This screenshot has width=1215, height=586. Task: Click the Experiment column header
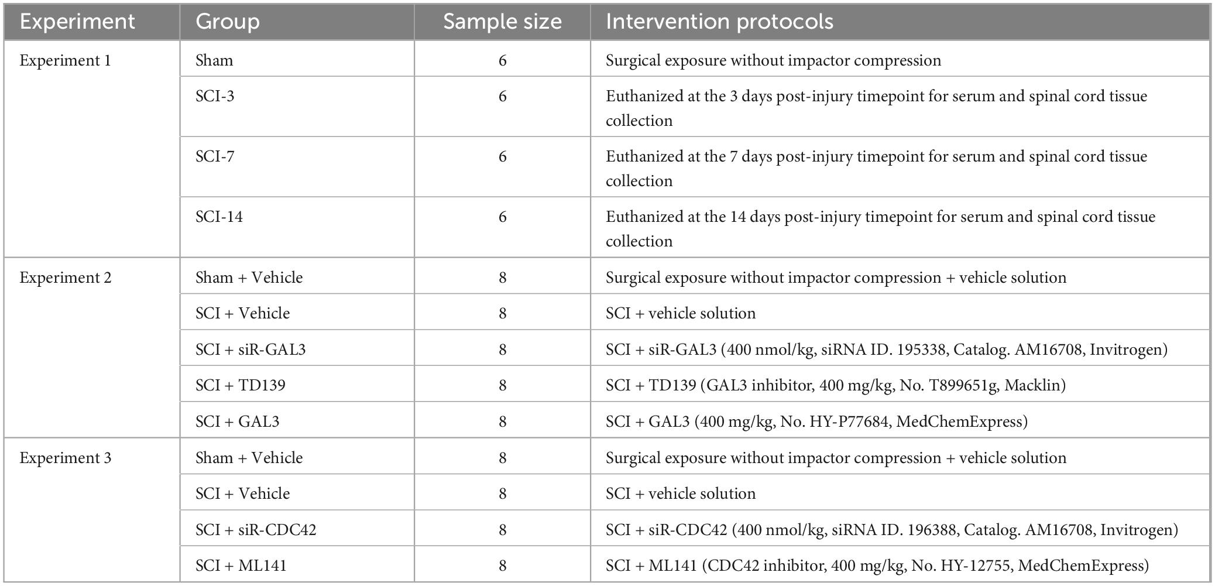77,22
